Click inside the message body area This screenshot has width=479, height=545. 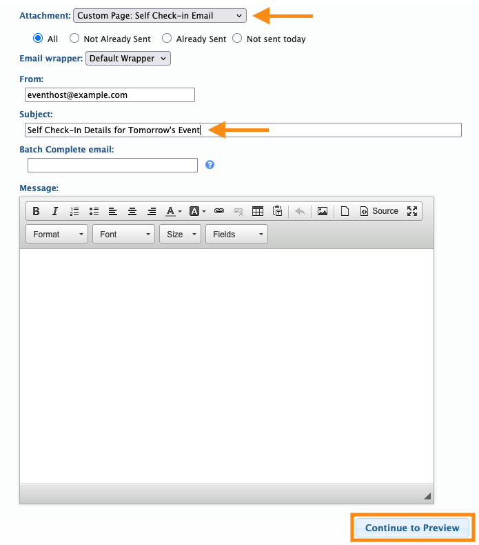[227, 366]
